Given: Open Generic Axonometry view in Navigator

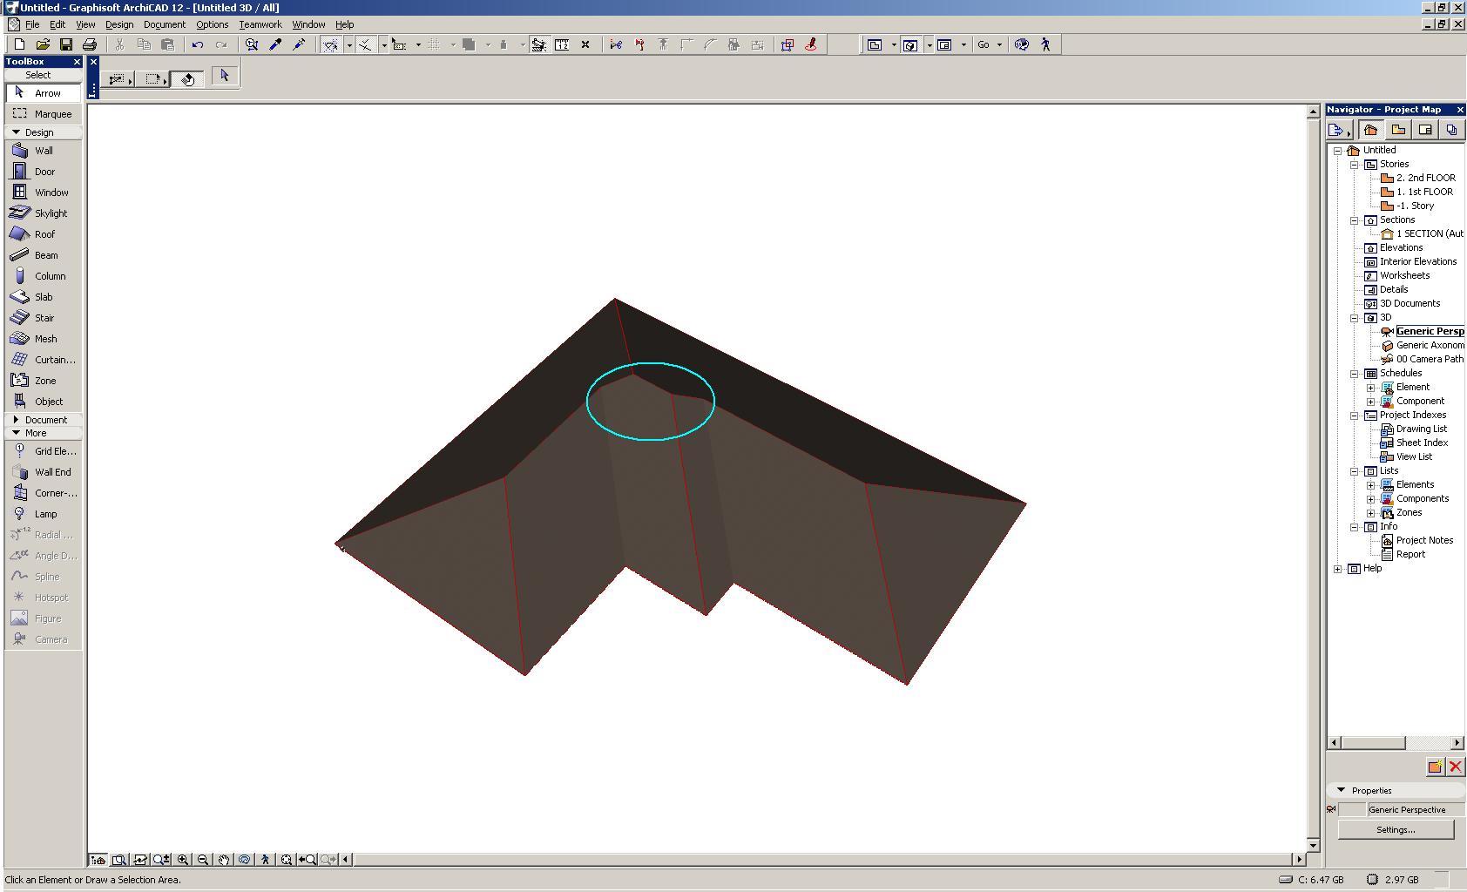Looking at the screenshot, I should (1430, 346).
